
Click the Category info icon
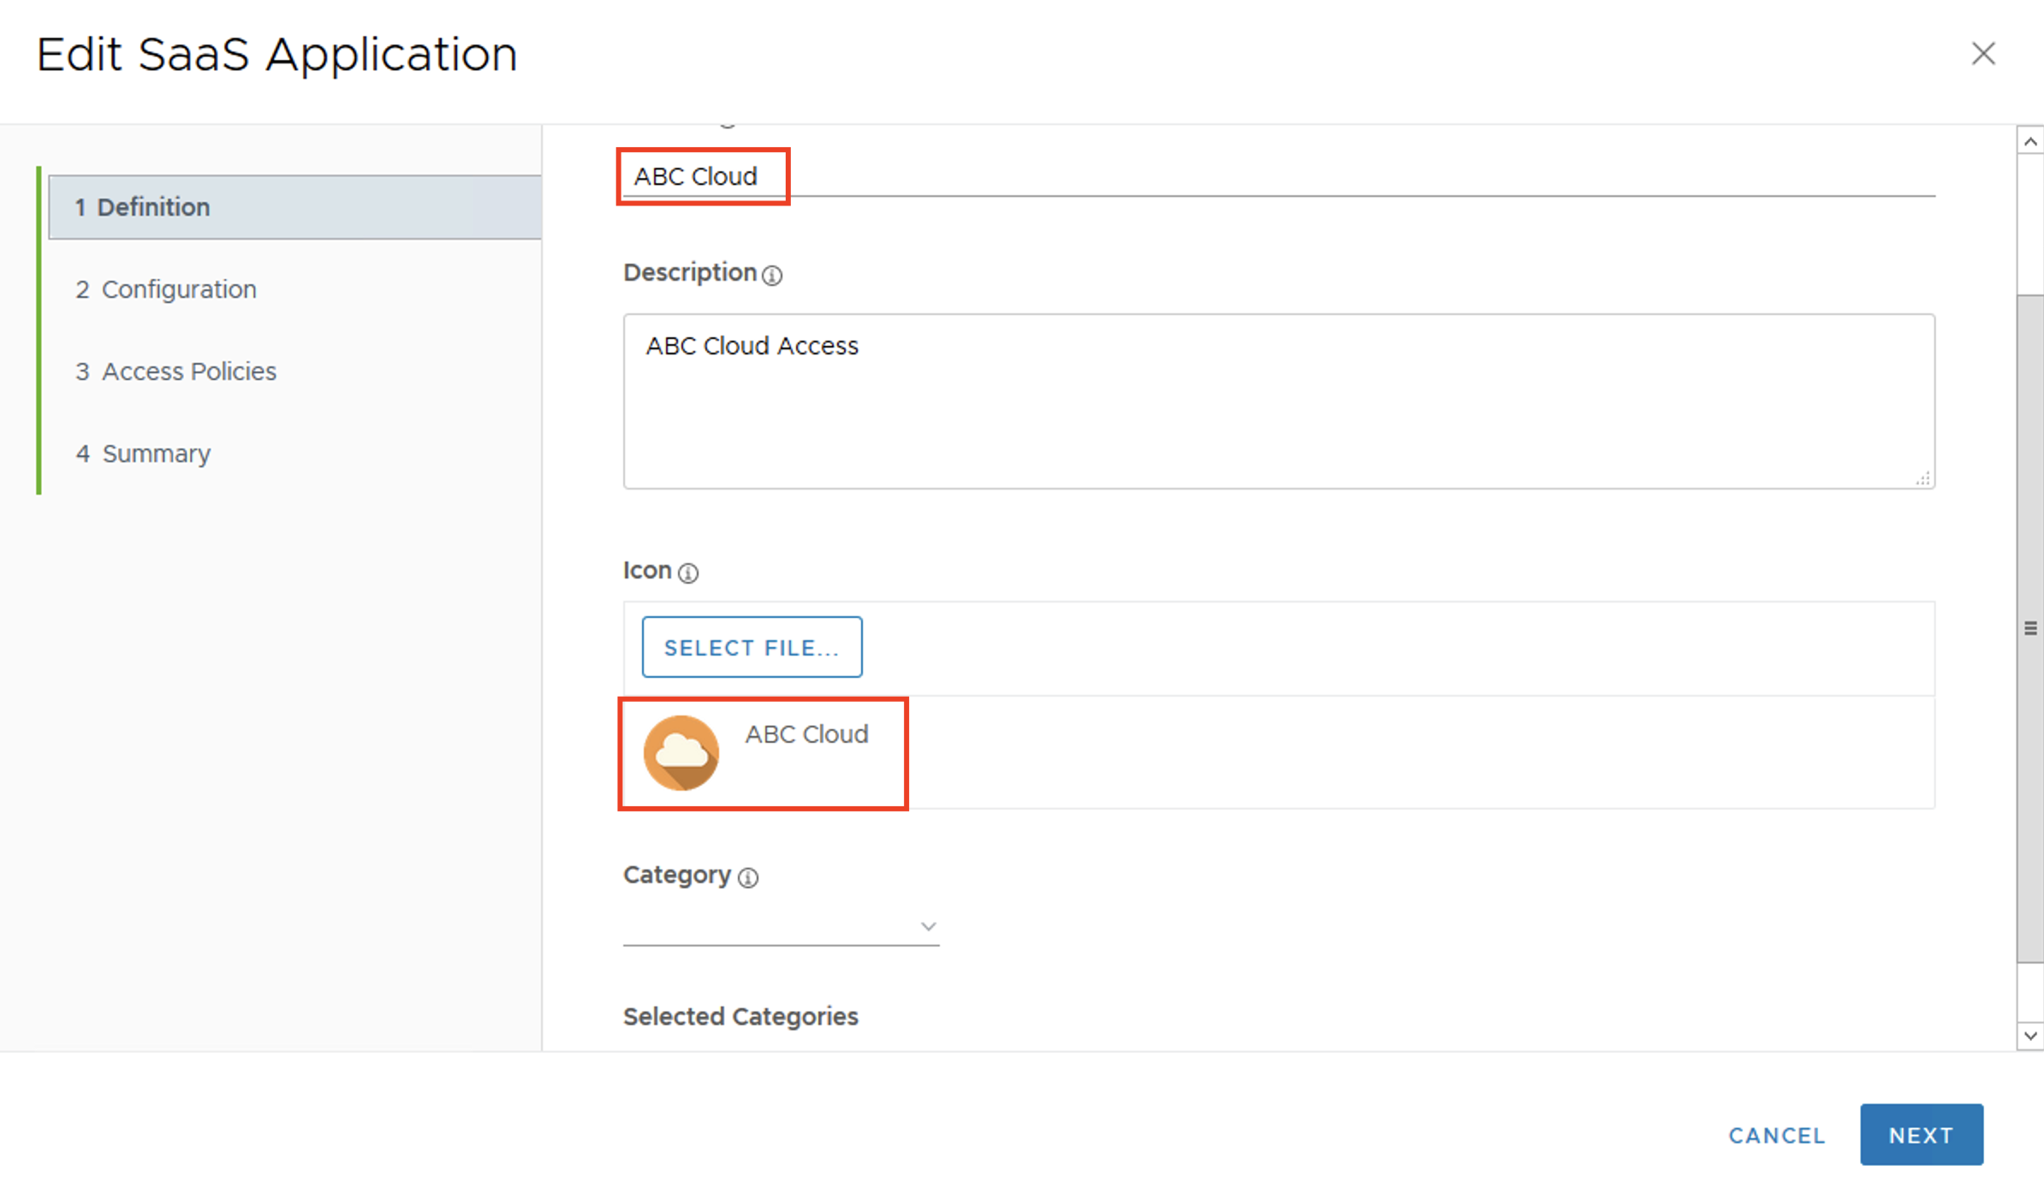pos(748,877)
